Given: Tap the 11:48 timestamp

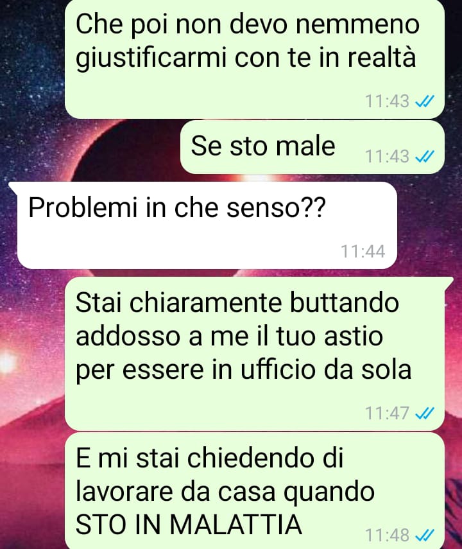Looking at the screenshot, I should pyautogui.click(x=387, y=535).
